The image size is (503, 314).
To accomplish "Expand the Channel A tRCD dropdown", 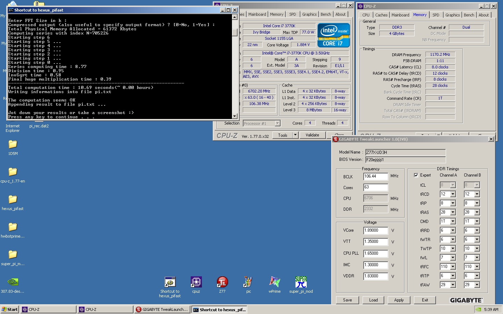I will (453, 194).
